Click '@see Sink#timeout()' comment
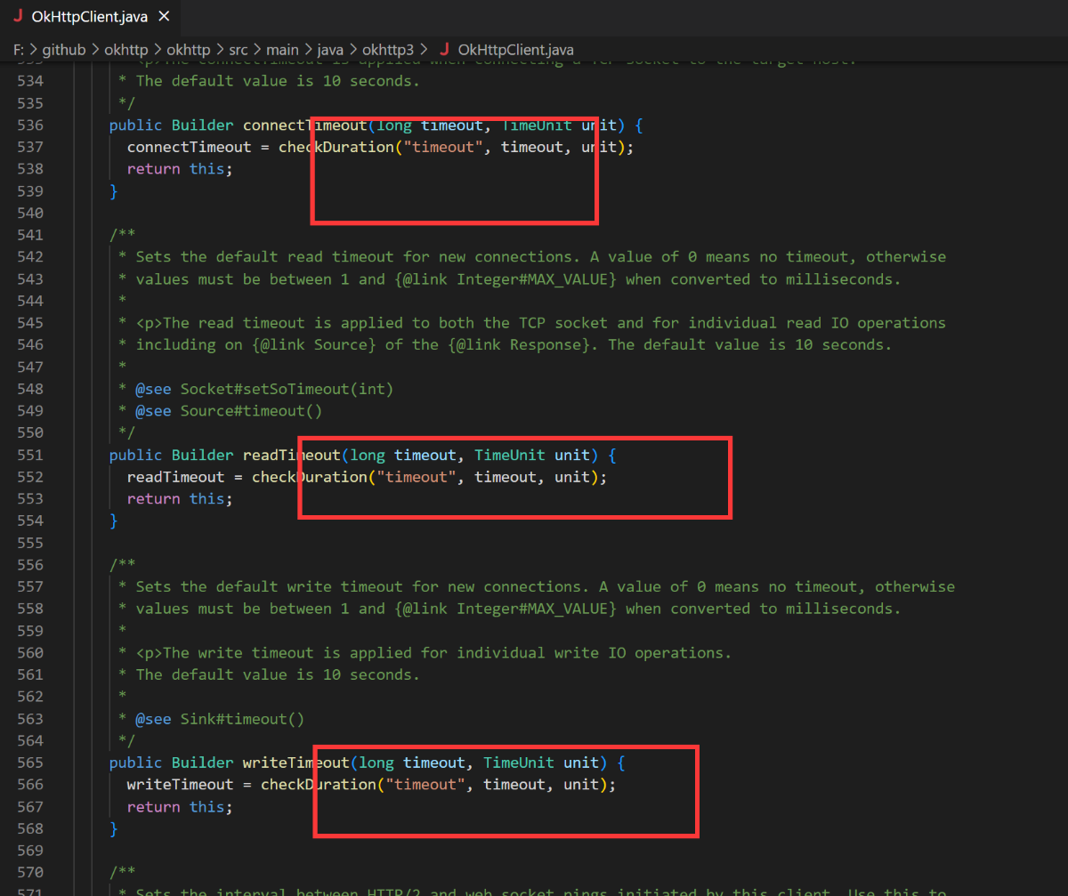Viewport: 1068px width, 896px height. click(220, 719)
